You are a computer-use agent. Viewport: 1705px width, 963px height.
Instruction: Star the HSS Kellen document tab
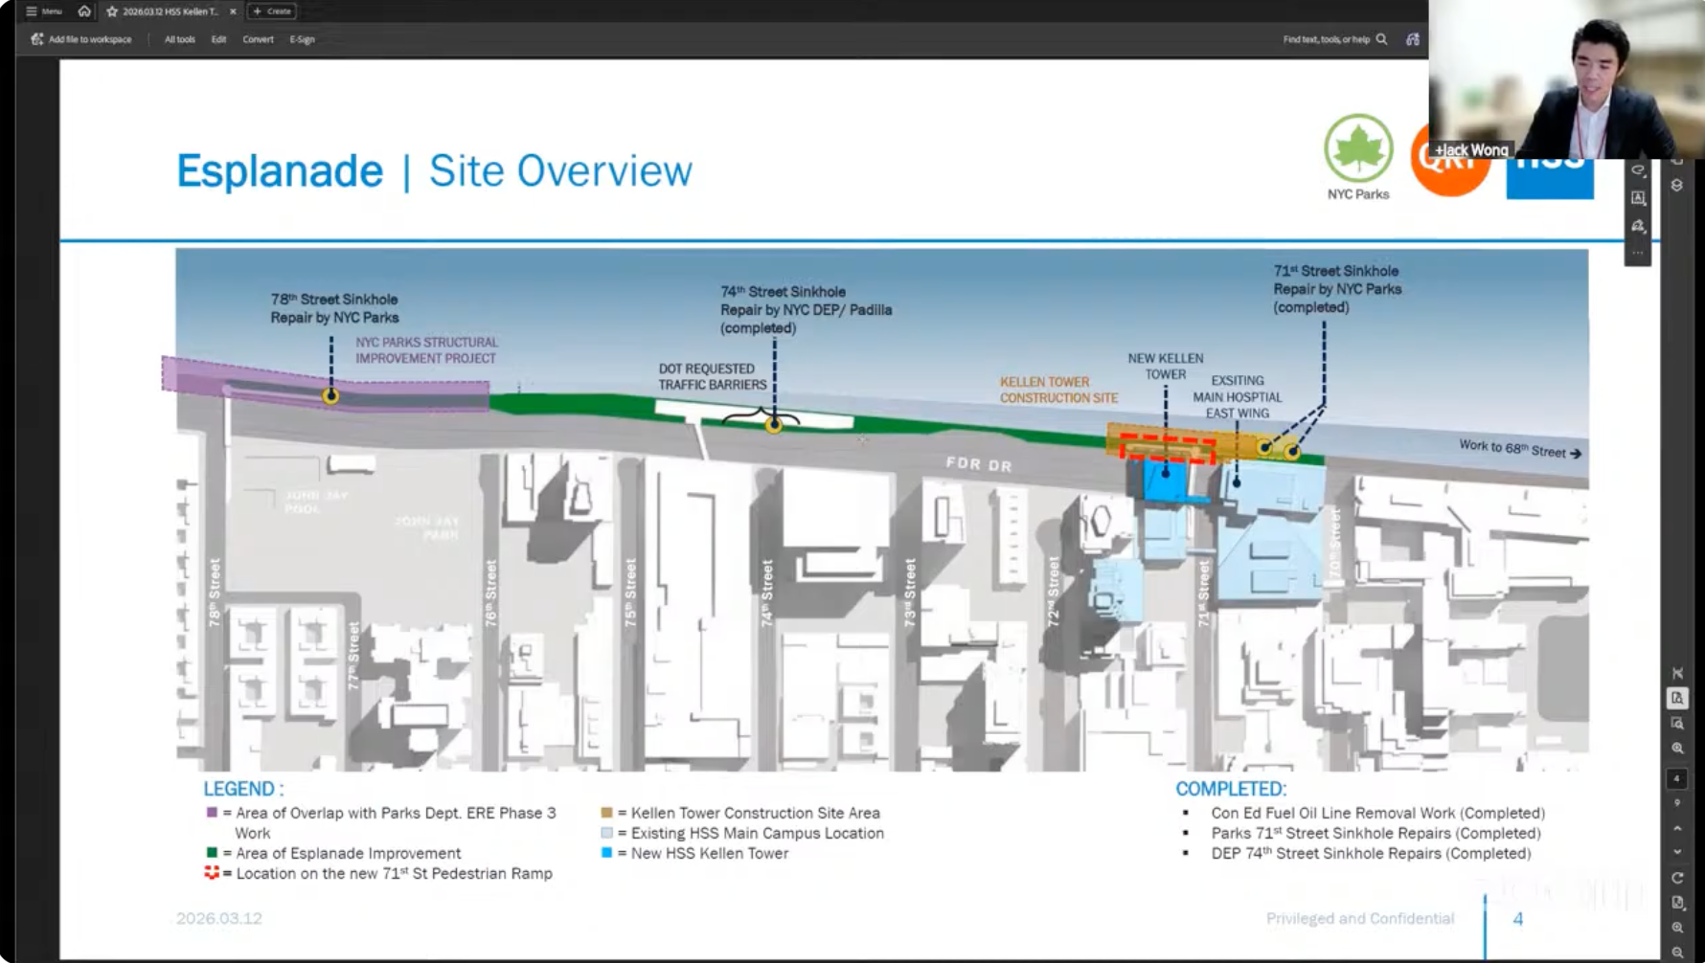click(x=112, y=11)
